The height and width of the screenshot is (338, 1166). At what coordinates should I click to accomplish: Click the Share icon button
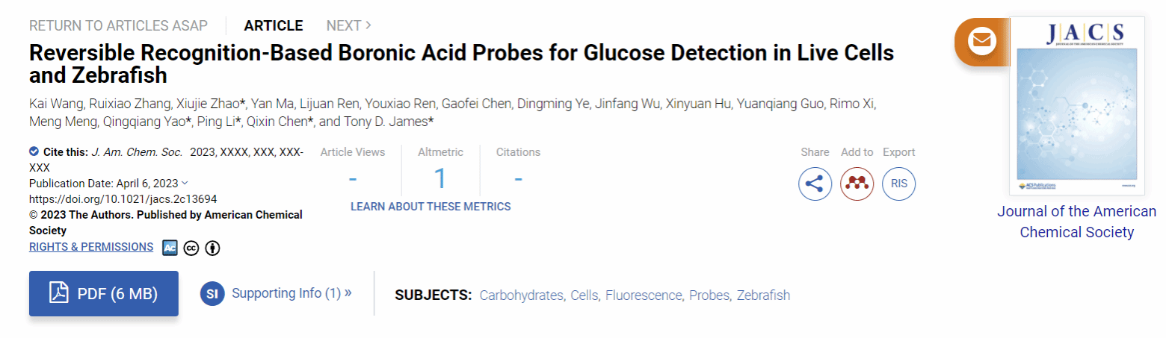click(x=815, y=184)
